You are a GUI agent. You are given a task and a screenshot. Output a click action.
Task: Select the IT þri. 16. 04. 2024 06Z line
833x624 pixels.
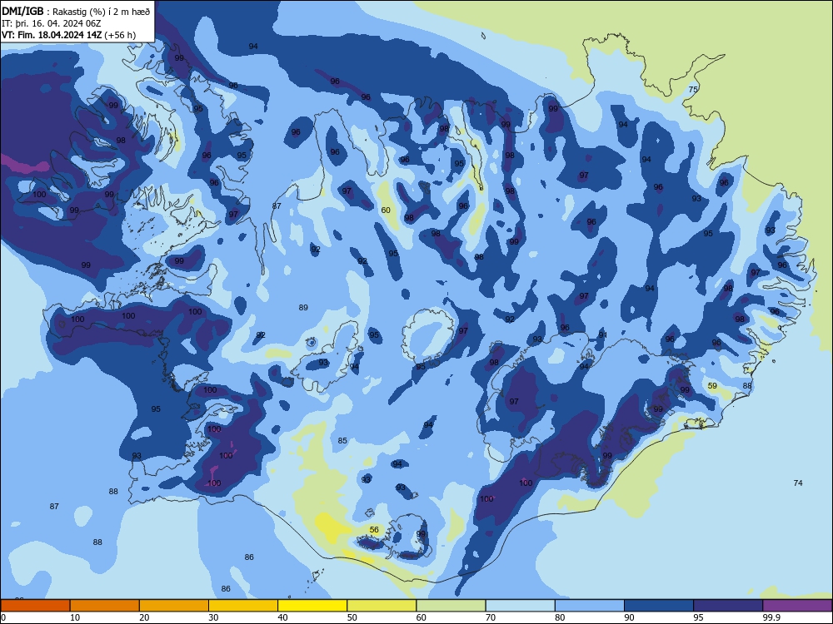(52, 23)
